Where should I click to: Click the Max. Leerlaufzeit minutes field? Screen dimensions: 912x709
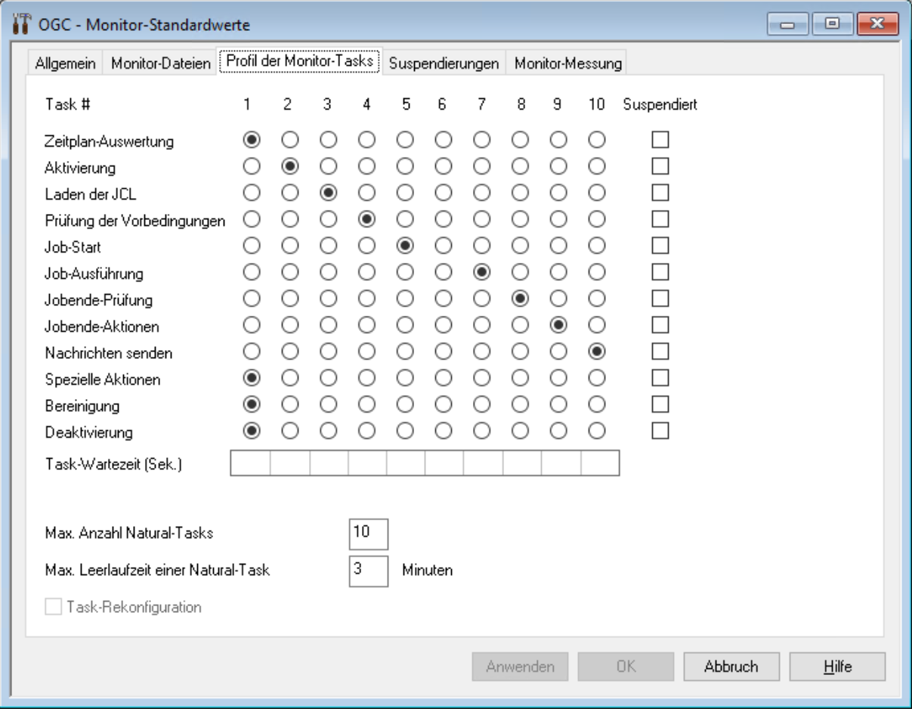368,572
